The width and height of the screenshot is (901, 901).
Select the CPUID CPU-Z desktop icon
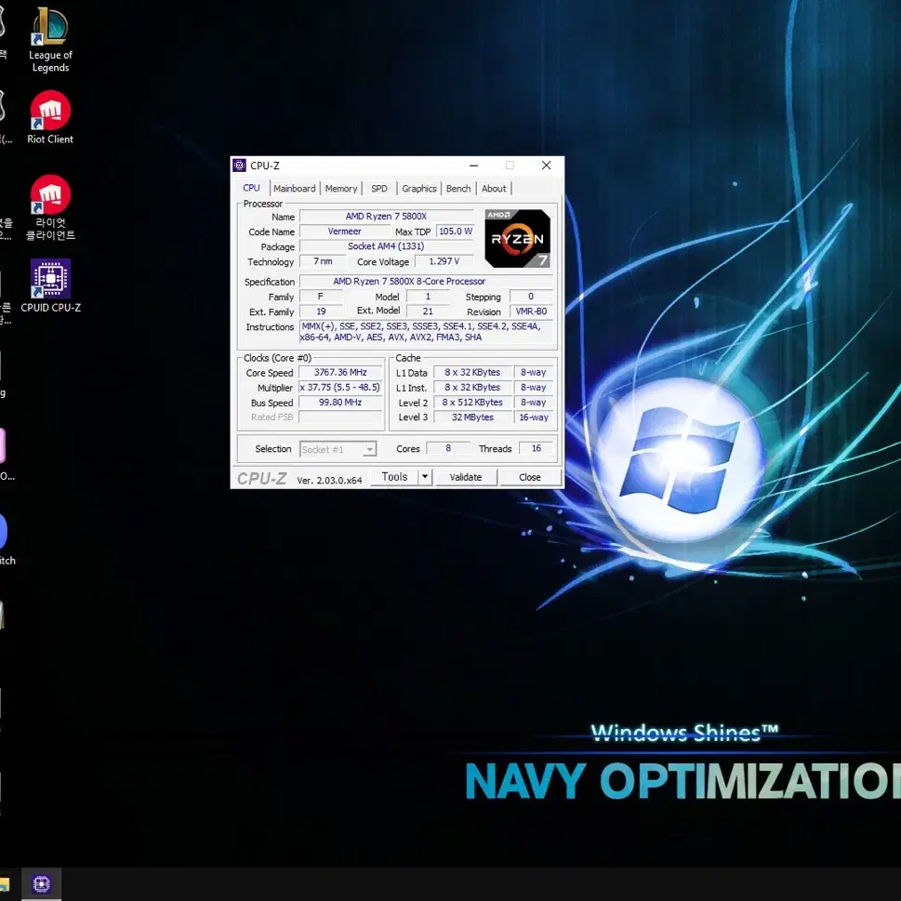click(50, 285)
